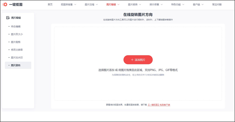
Task: Open the 图片压缩 menu
Action: (89, 5)
